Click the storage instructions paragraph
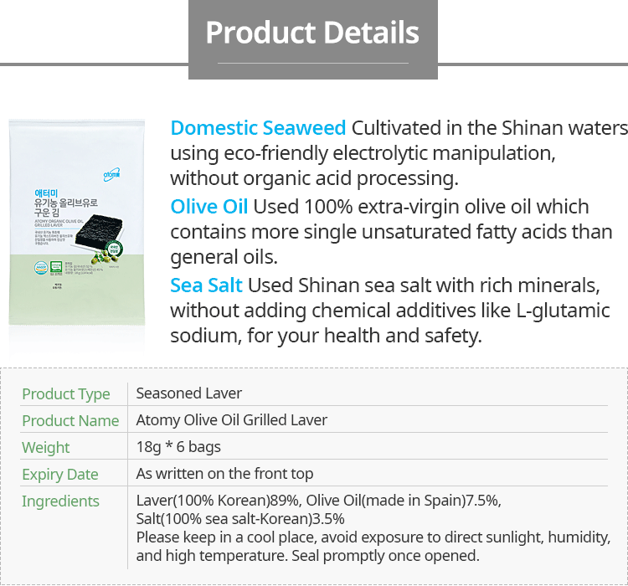 click(373, 547)
